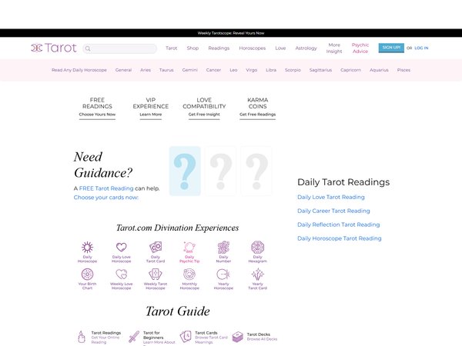Open Daily Love Tarot Reading link
462x346 pixels.
331,197
